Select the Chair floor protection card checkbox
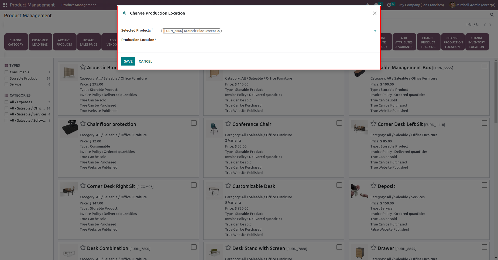 (194, 123)
